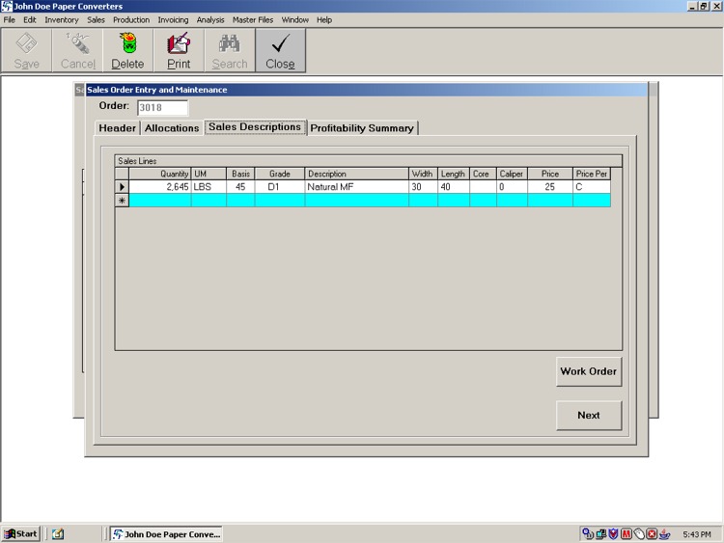Screen dimensions: 724x543
Task: Click the Java coffee cup tray icon
Action: [664, 534]
